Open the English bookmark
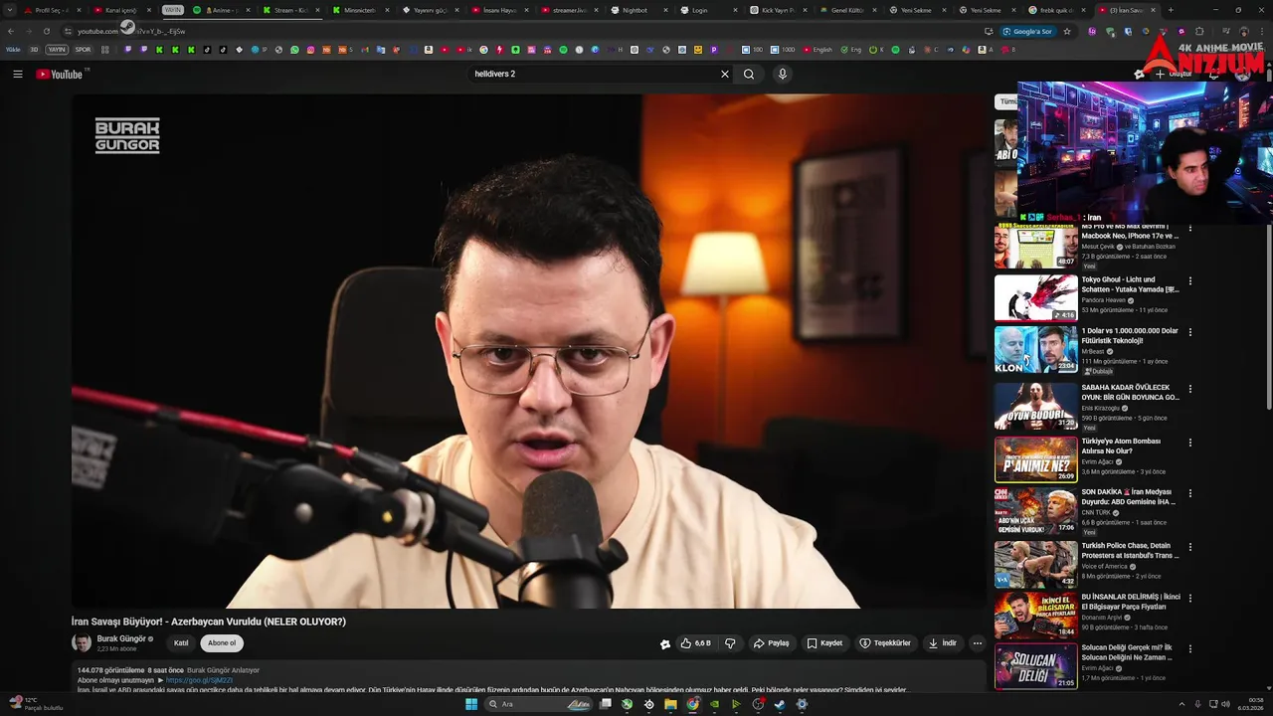This screenshot has height=716, width=1273. [818, 50]
